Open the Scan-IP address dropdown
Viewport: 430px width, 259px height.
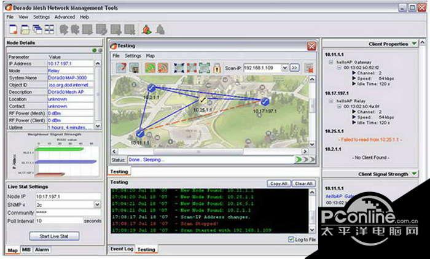pyautogui.click(x=284, y=68)
